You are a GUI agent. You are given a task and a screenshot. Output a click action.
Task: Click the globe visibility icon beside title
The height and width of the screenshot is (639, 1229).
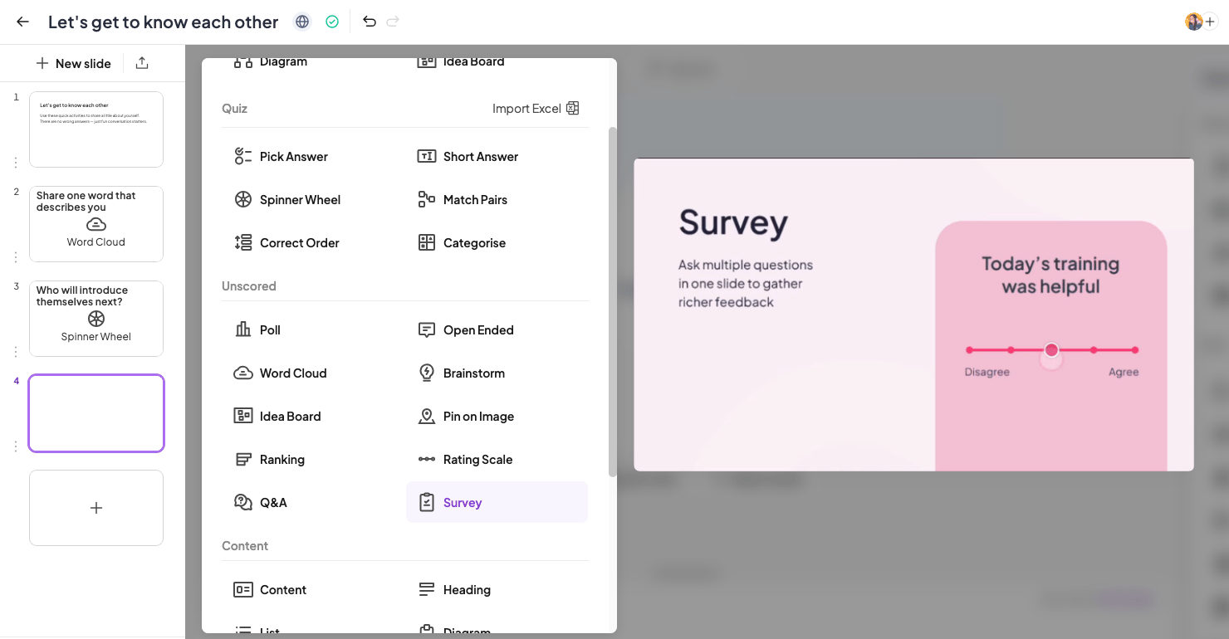[303, 22]
